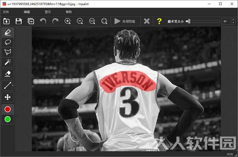Activate the magic wand tool
Image resolution: width=238 pixels, height=157 pixels.
pyautogui.click(x=8, y=62)
